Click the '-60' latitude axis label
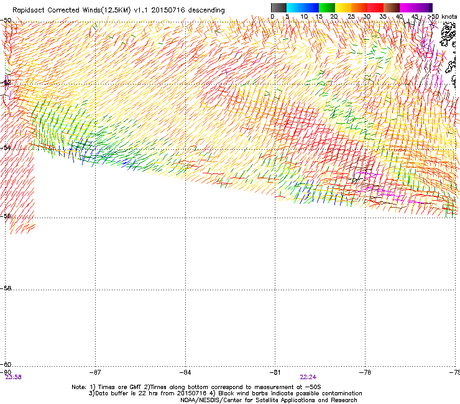460x404 pixels. pos(6,364)
